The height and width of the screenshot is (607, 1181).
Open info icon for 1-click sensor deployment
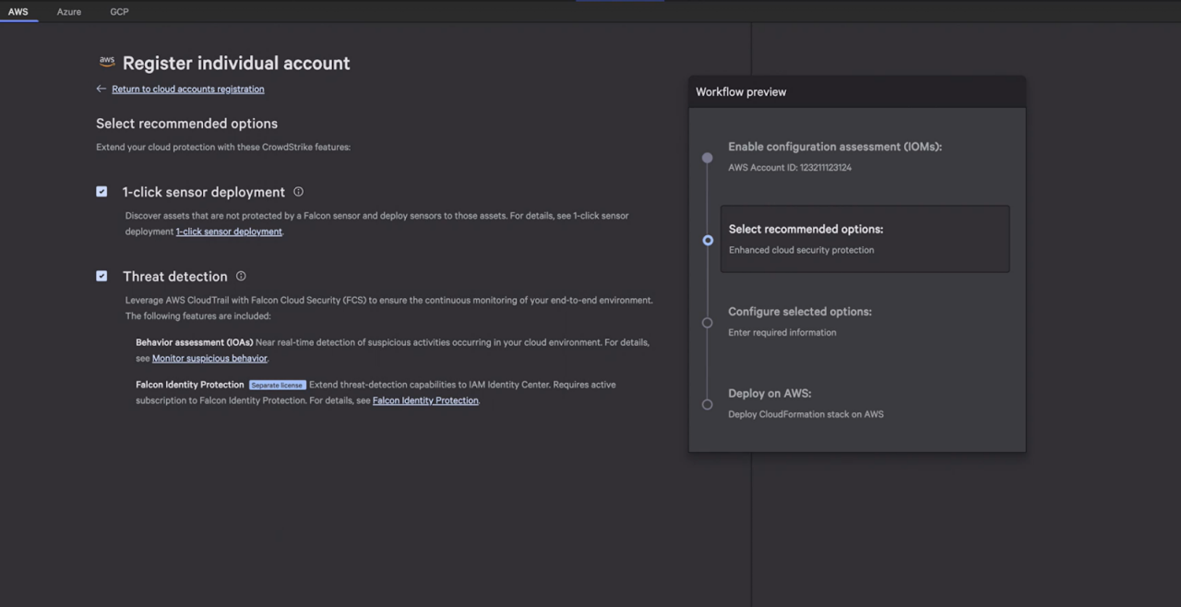[x=298, y=192]
